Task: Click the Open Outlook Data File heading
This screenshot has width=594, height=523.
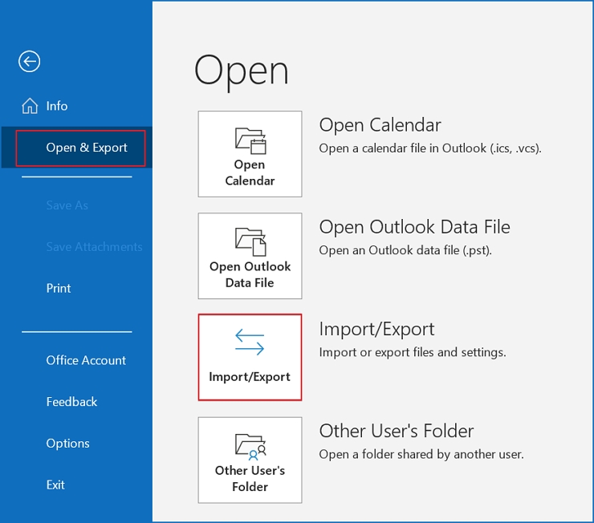Action: [x=414, y=227]
